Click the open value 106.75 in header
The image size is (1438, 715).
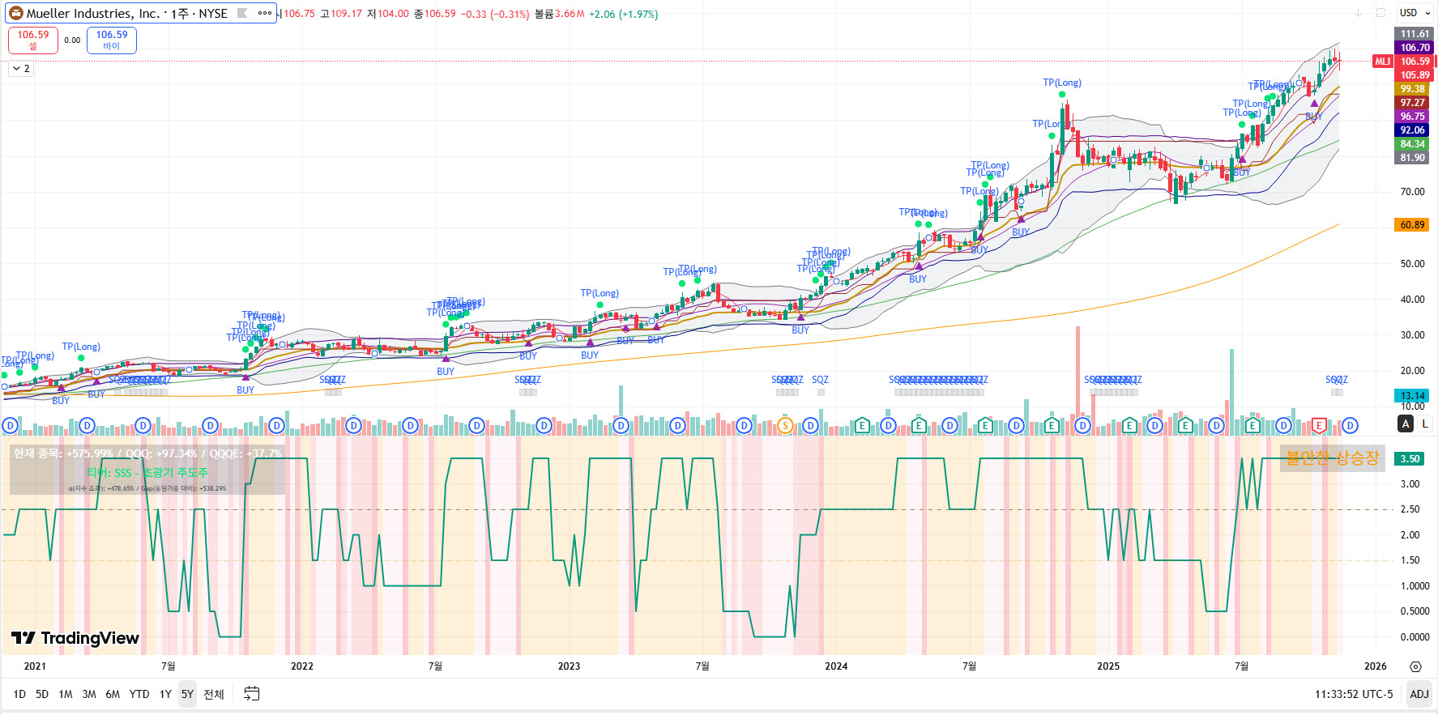[299, 14]
